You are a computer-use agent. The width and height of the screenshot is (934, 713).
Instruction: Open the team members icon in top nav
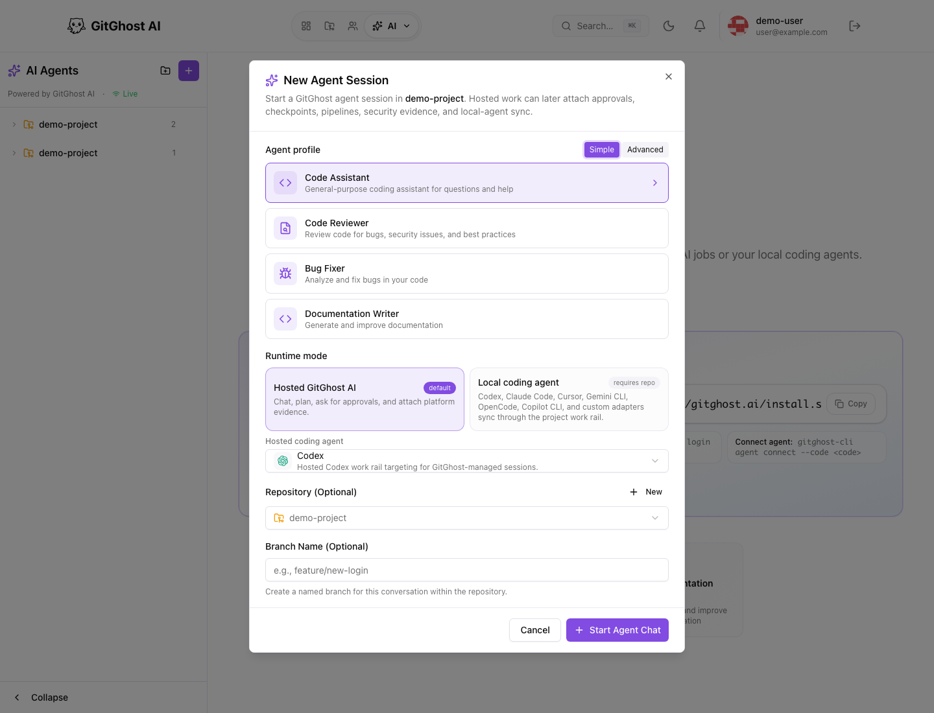pos(353,26)
